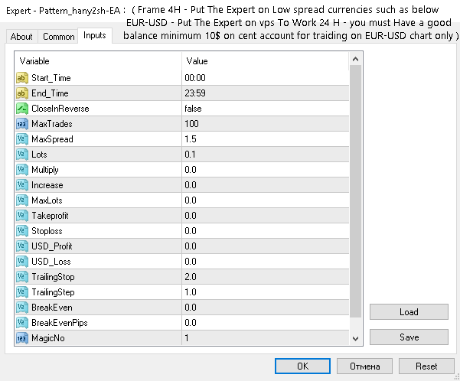
Task: Click the Reset button
Action: point(426,366)
